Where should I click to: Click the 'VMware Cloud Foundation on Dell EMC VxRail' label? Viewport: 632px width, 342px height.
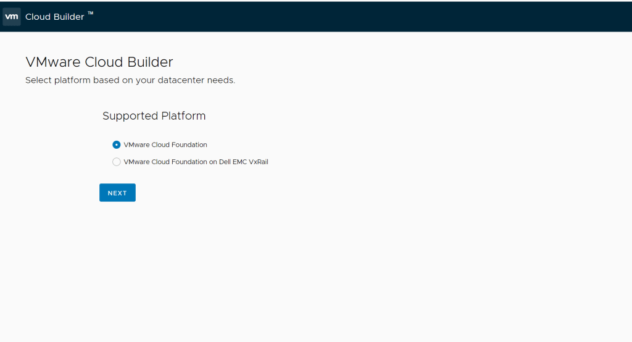click(196, 162)
